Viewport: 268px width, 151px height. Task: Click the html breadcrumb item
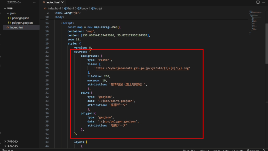(x=71, y=8)
